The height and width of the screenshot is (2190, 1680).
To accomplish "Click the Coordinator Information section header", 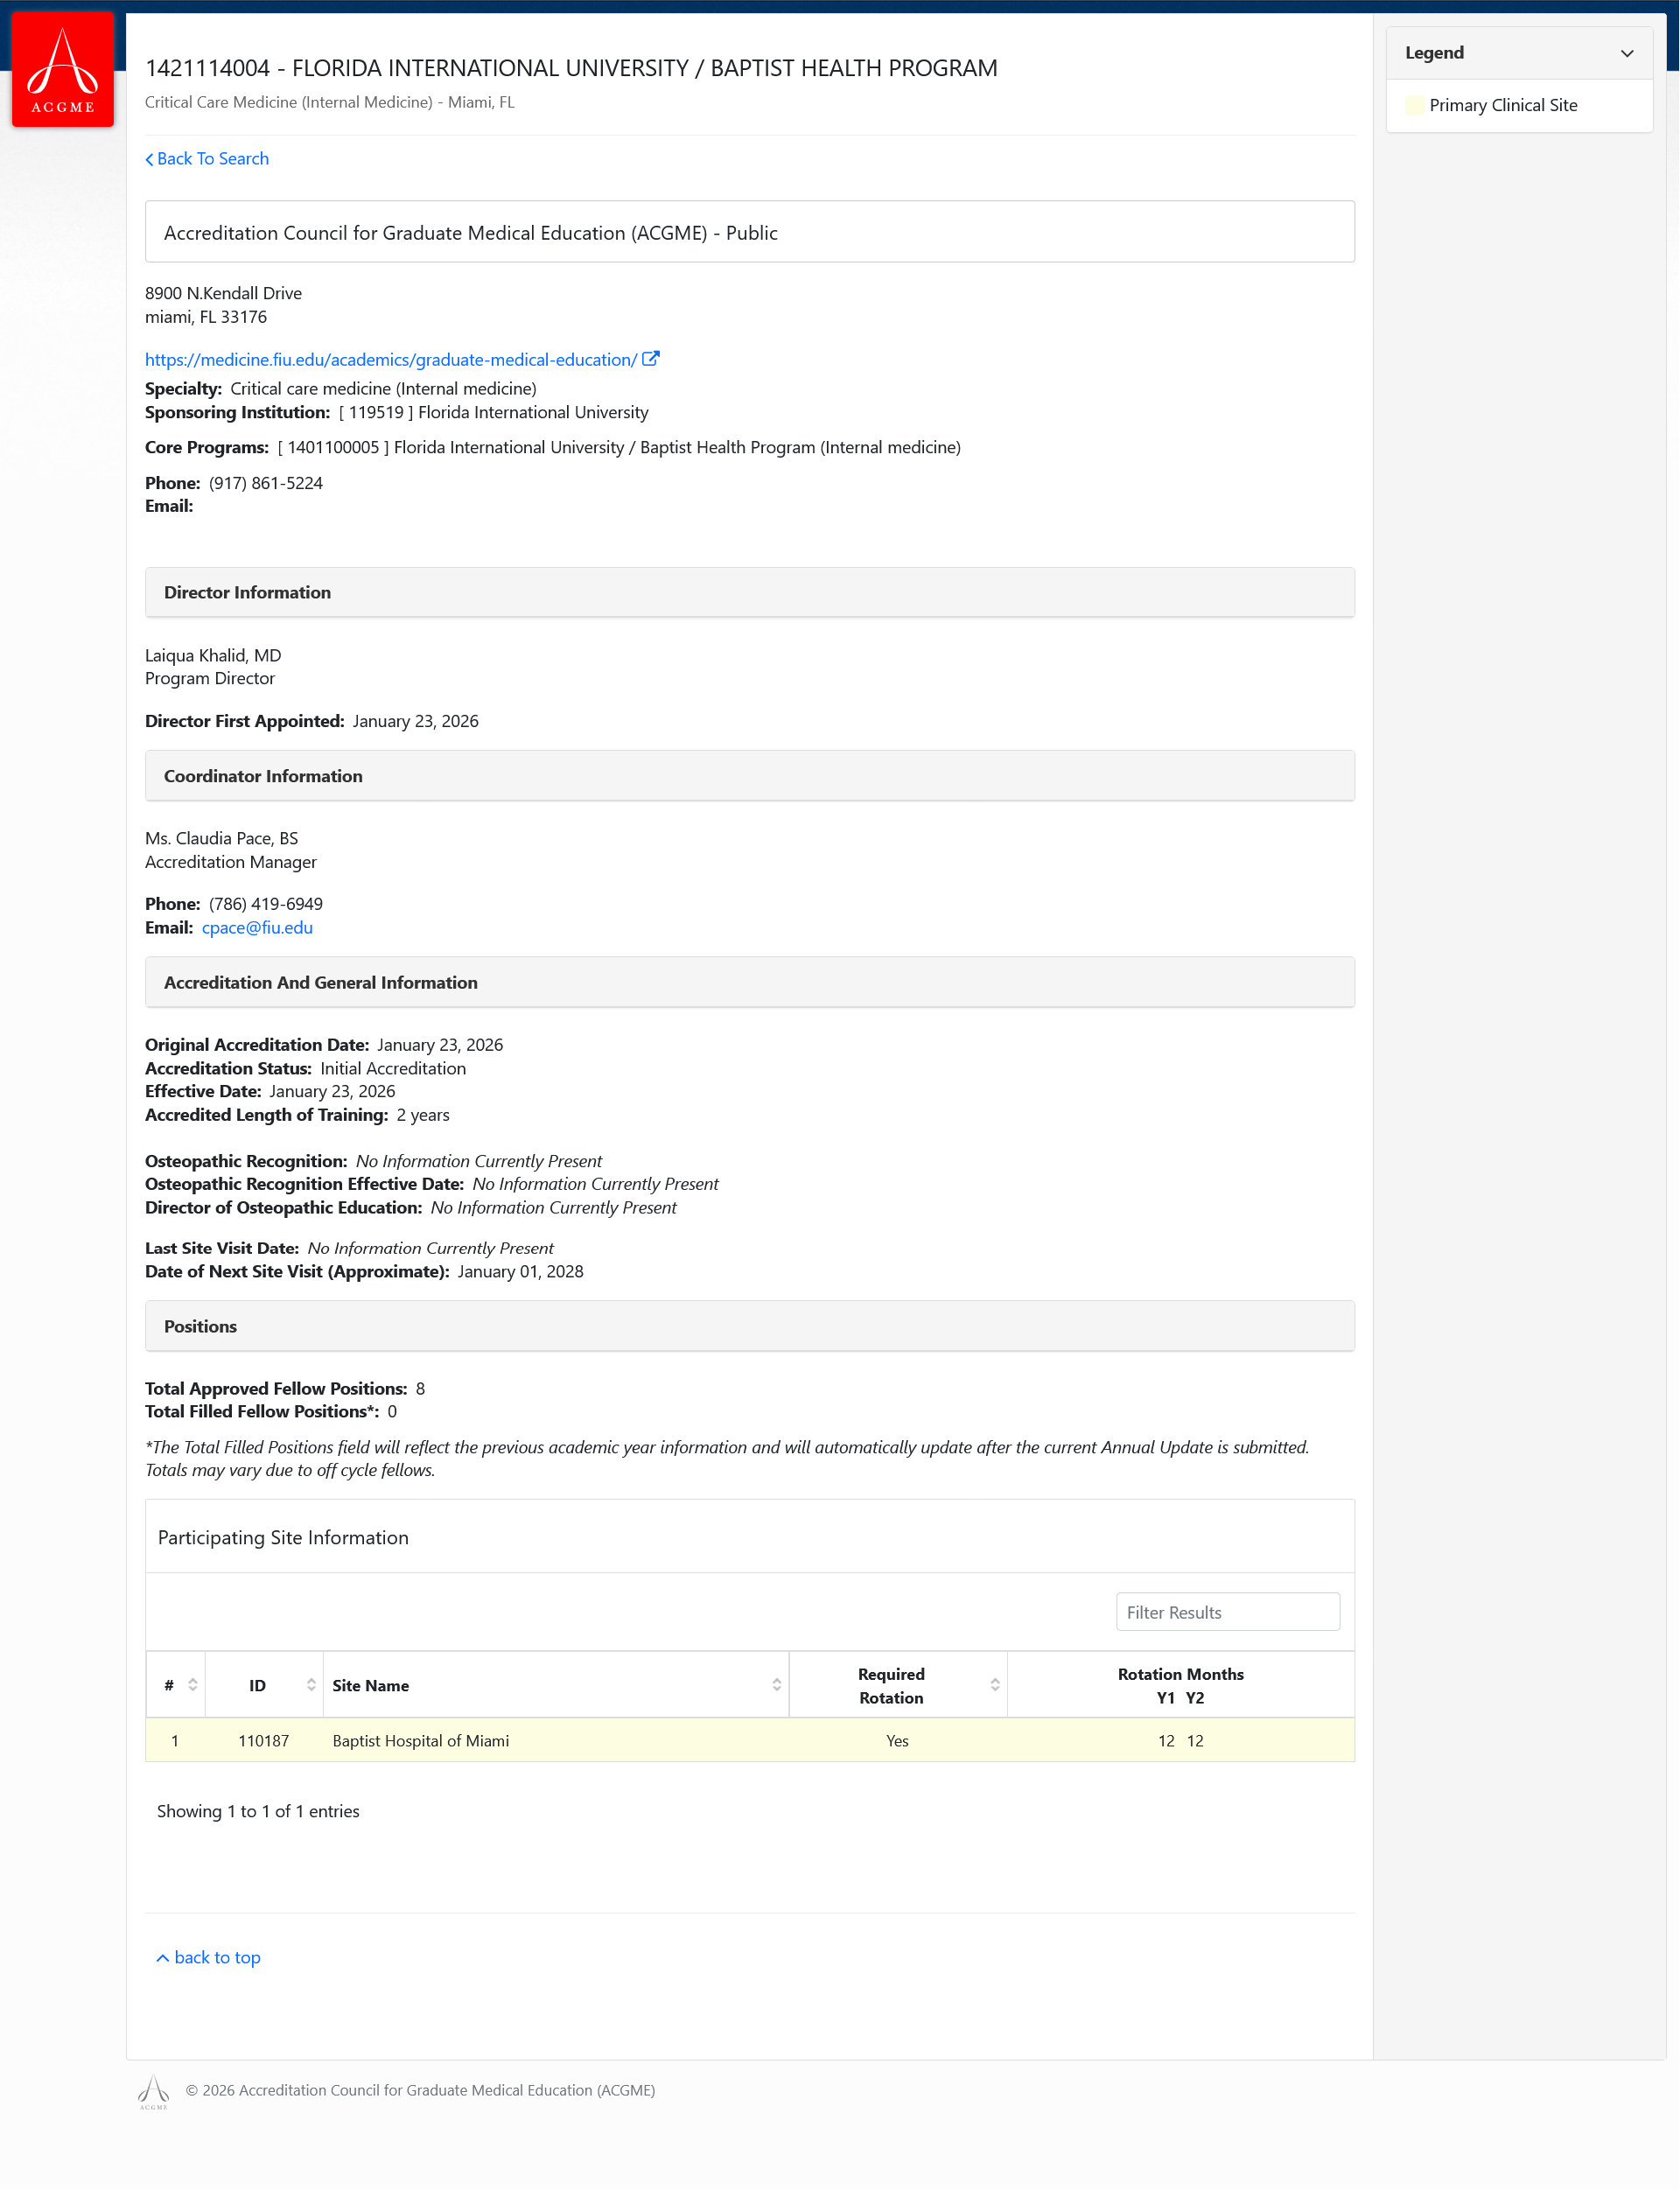I will [749, 776].
